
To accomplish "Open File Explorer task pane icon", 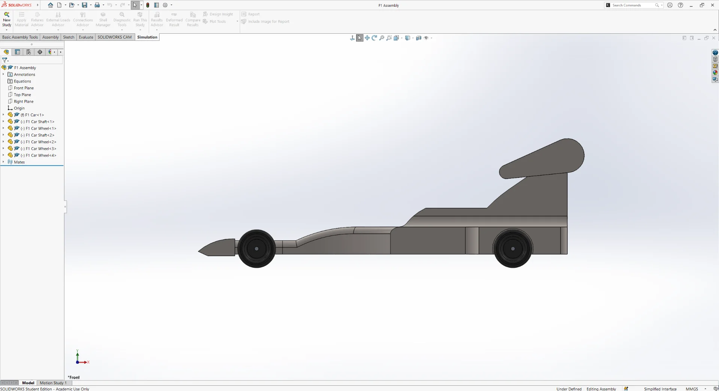I will [715, 66].
